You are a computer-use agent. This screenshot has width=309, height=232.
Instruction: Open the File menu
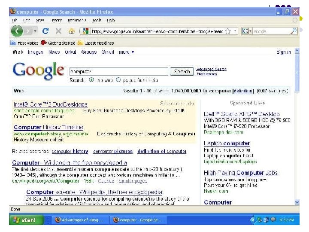click(x=15, y=20)
